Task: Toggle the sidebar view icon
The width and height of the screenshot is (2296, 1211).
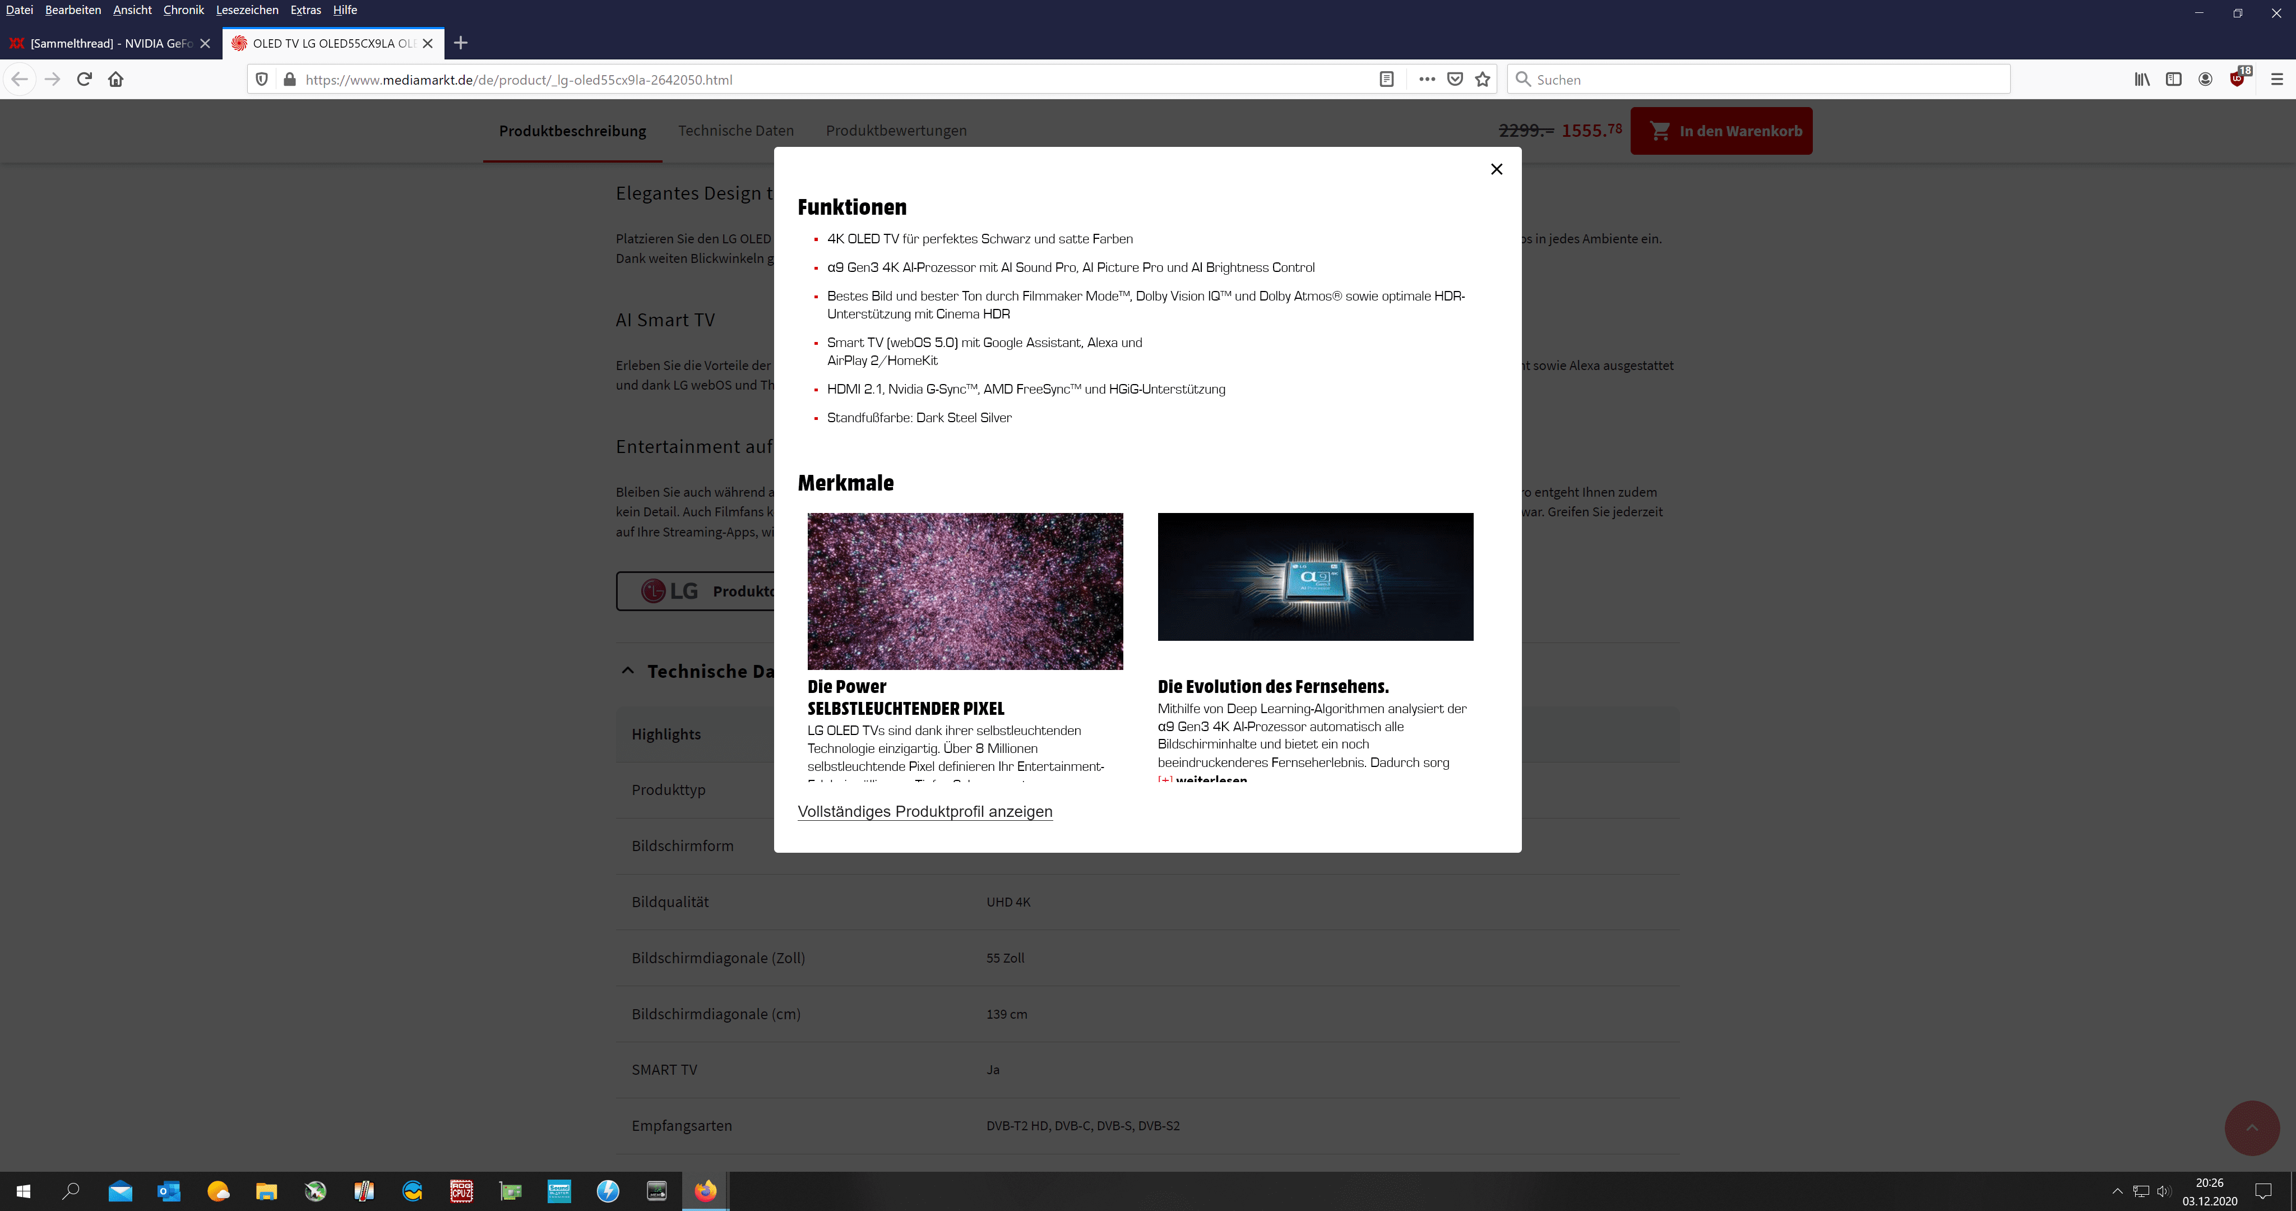Action: pyautogui.click(x=2173, y=80)
